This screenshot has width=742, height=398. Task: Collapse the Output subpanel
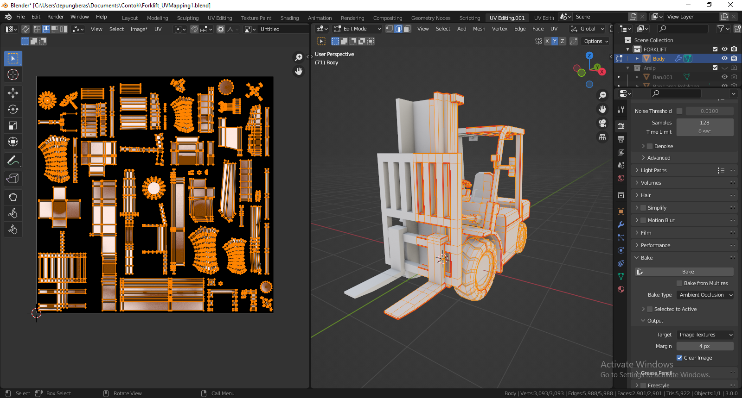(655, 321)
